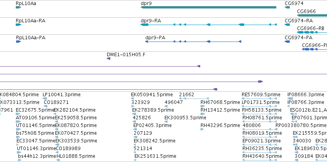Select the HL01888.5prime EST label
327x162 pixels.
click(76, 156)
